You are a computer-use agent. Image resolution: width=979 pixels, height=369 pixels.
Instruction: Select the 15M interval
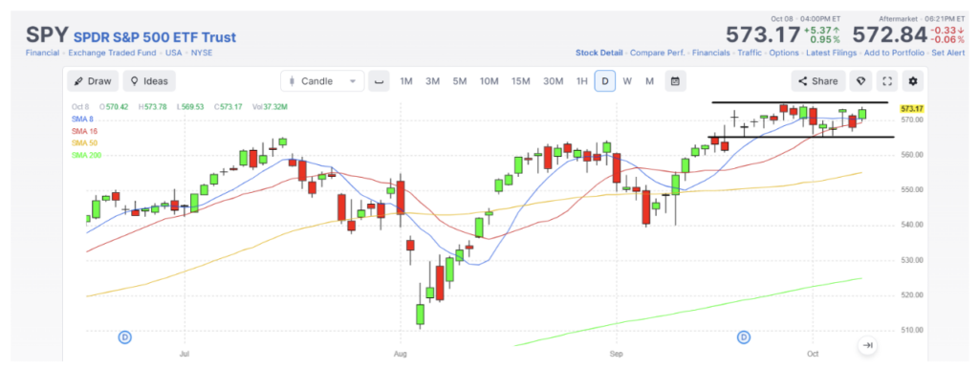point(521,81)
